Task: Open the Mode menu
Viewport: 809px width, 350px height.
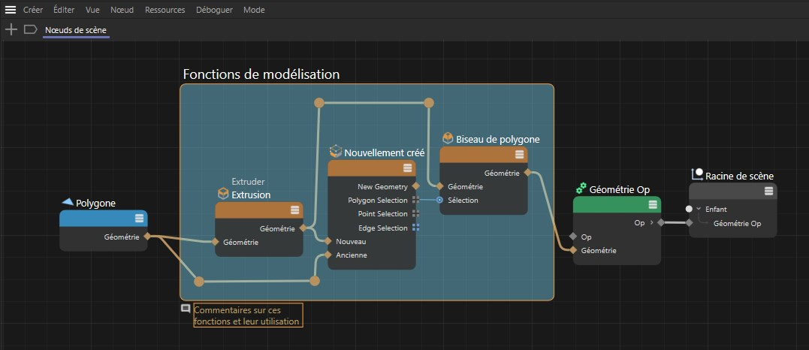Action: pos(254,10)
